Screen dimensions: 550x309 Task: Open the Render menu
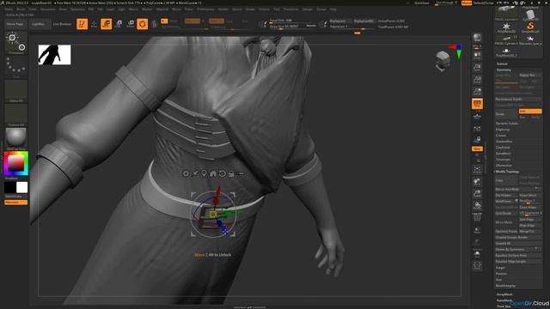(x=223, y=9)
